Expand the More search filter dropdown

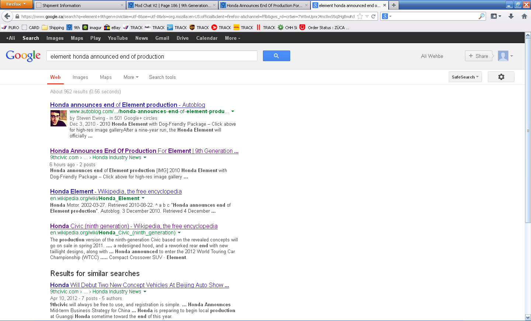(131, 77)
